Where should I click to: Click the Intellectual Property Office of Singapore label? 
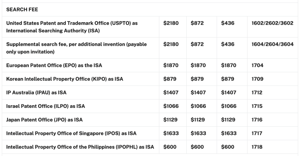(71, 133)
